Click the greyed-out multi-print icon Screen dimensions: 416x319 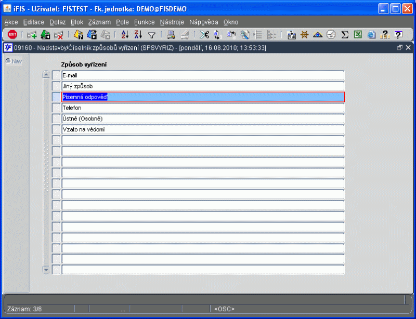(185, 35)
